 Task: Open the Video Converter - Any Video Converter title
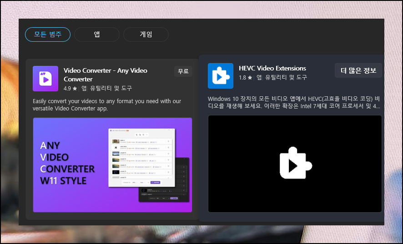coord(106,75)
